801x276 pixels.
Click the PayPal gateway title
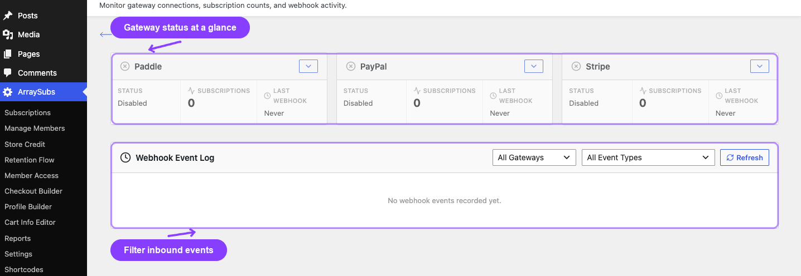(x=374, y=66)
